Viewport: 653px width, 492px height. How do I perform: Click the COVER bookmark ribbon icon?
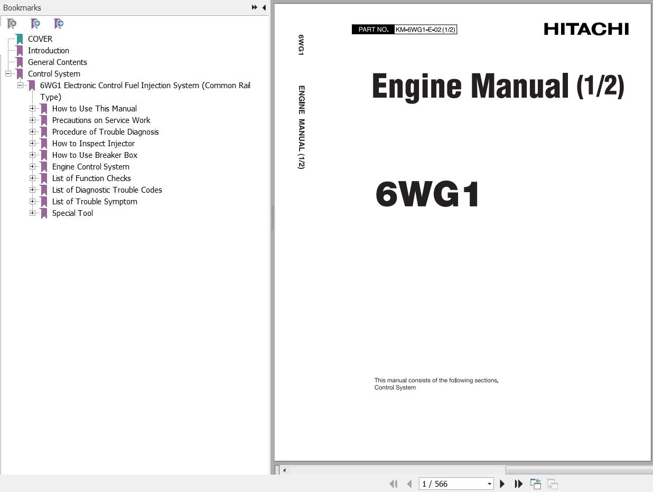coord(20,39)
